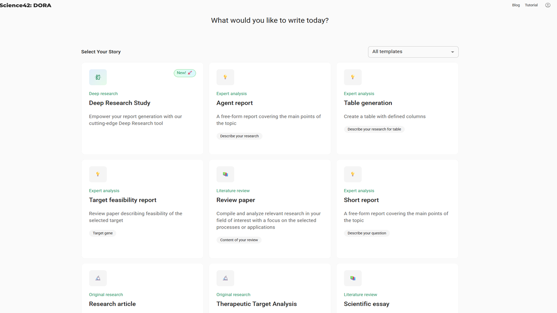Click the Deep Research Study brain icon
557x313 pixels.
click(x=98, y=77)
